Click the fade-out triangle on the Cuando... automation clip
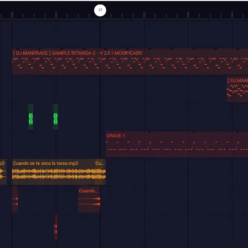 [97, 198]
